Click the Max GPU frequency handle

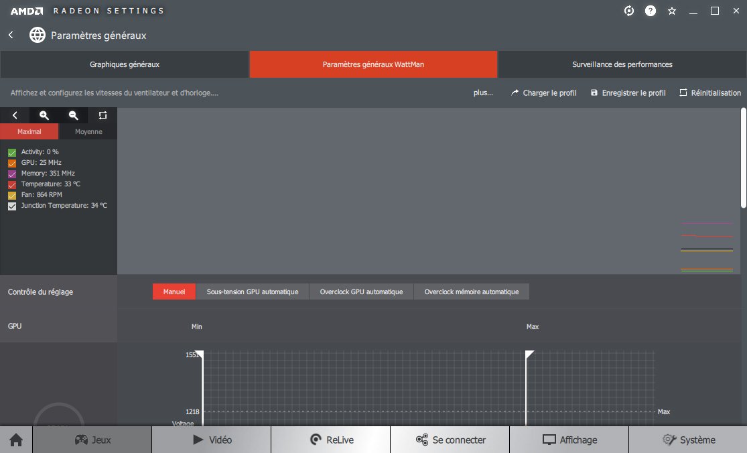click(x=529, y=355)
